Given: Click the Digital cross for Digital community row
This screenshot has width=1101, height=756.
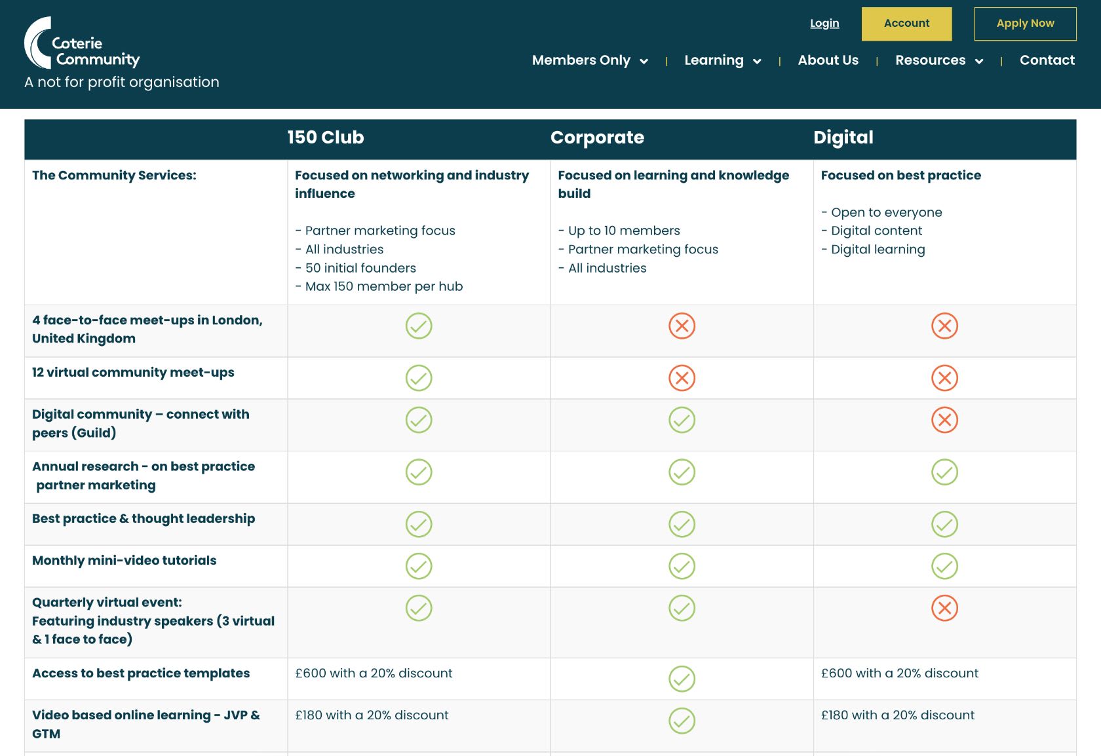Looking at the screenshot, I should (944, 420).
